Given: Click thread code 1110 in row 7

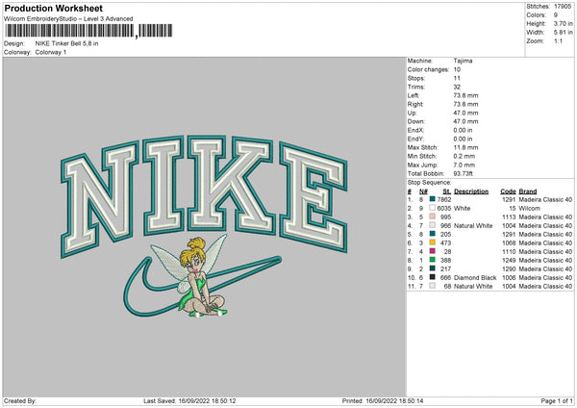Looking at the screenshot, I should coord(509,251).
